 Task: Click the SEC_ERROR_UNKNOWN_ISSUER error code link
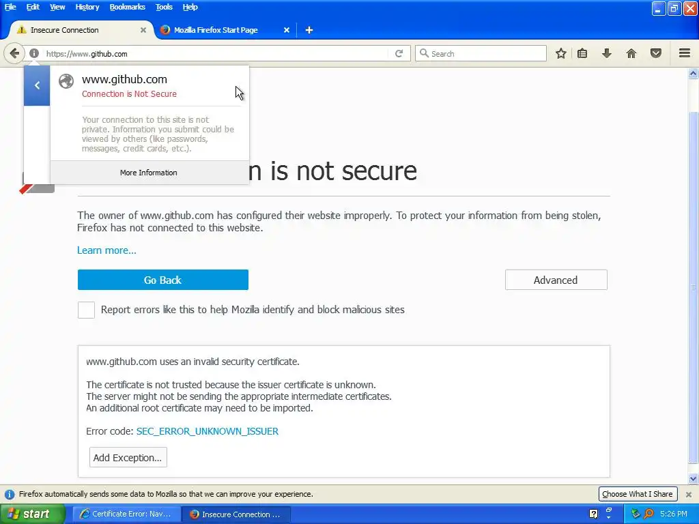click(x=208, y=431)
